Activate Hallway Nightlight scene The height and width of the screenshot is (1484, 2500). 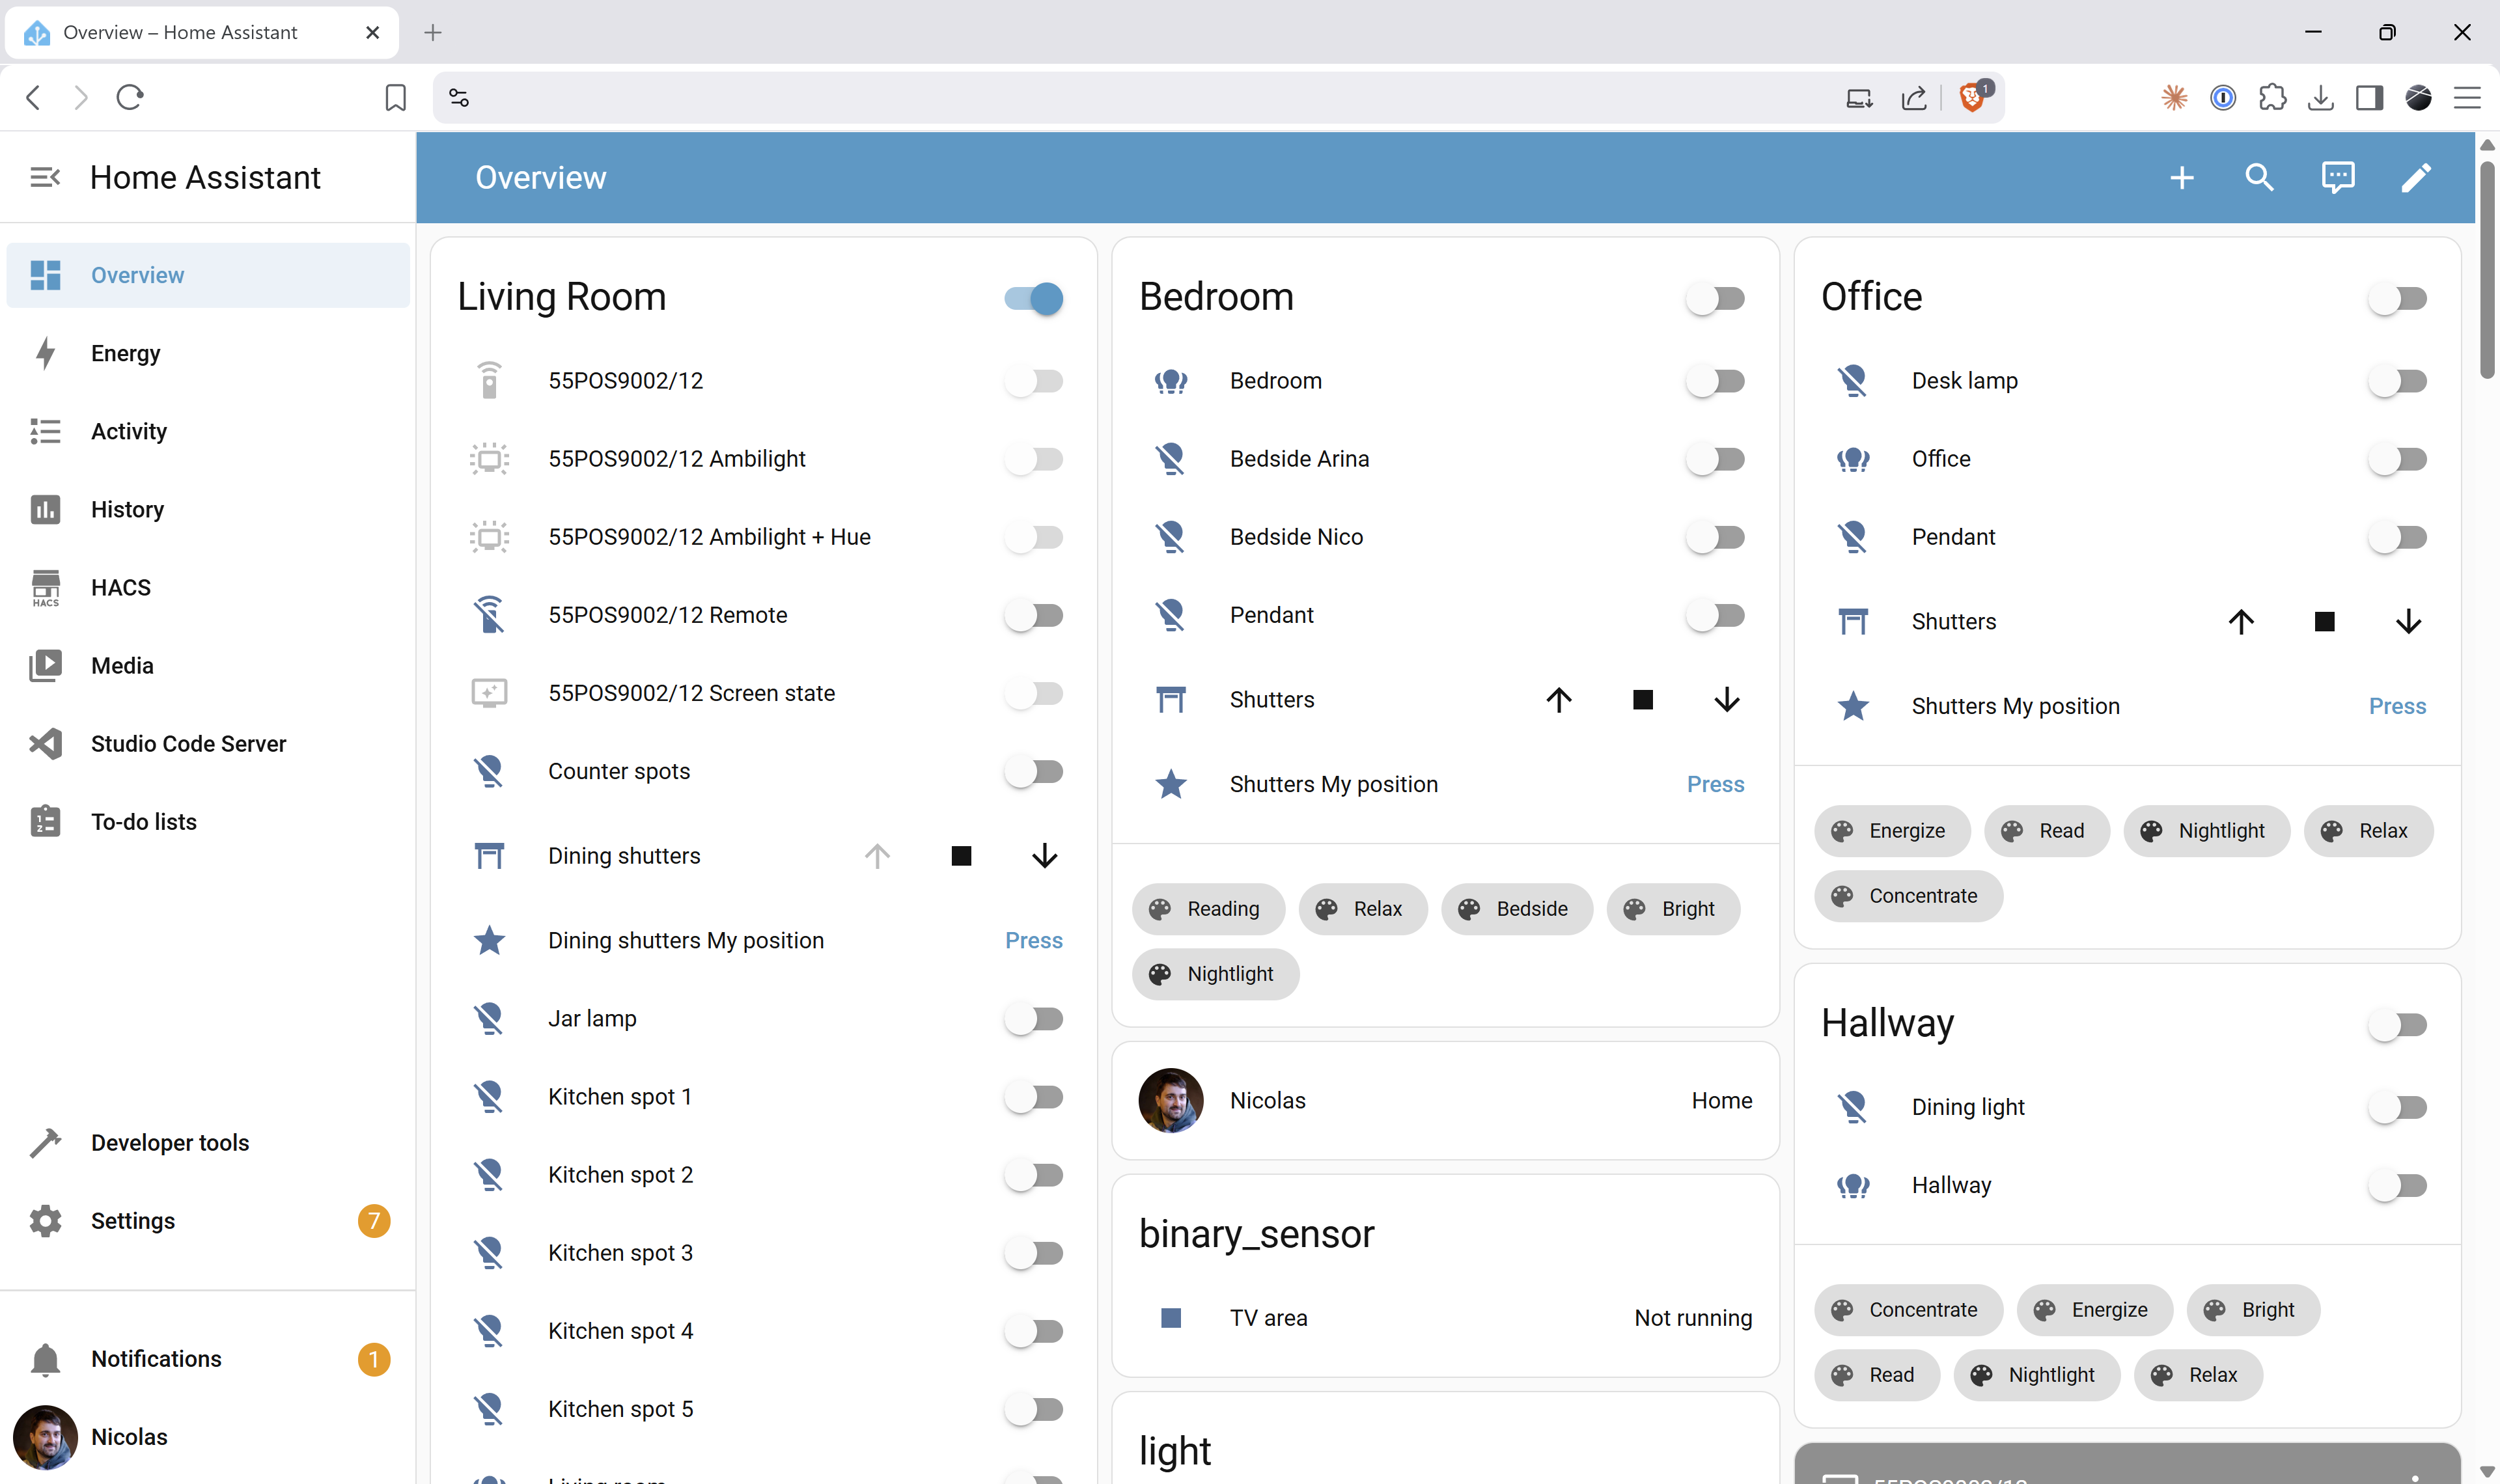click(x=2036, y=1375)
